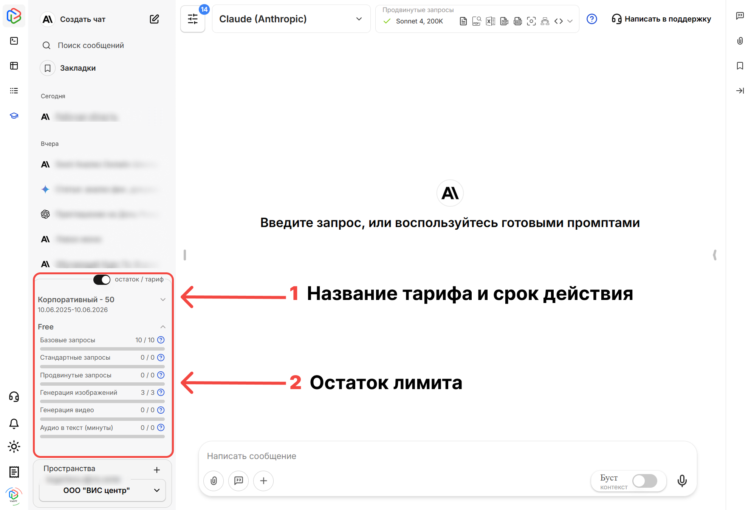Click the left sidebar resize handle
The width and height of the screenshot is (754, 510).
click(x=185, y=255)
